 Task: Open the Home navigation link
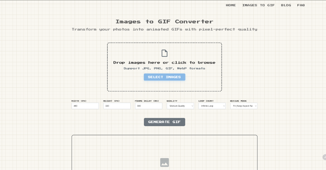click(x=231, y=5)
